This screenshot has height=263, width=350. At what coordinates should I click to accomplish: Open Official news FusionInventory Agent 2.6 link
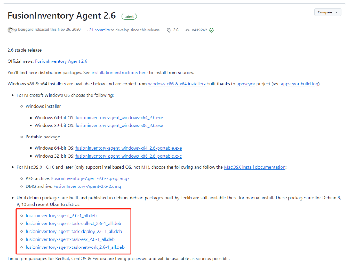61,61
